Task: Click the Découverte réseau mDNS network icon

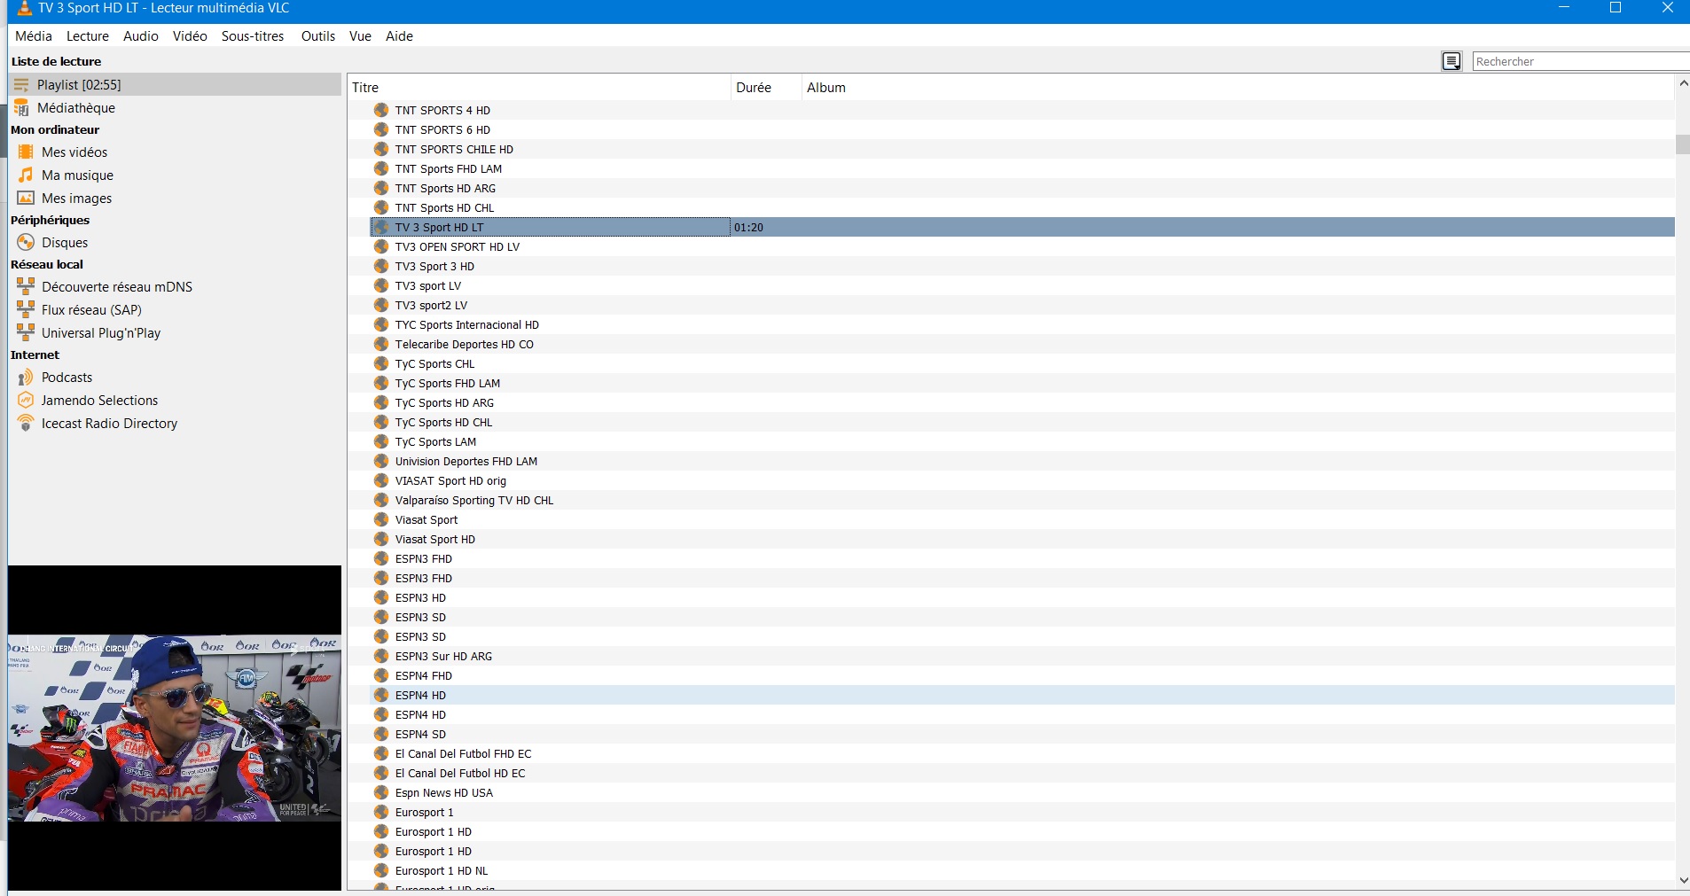Action: point(26,286)
